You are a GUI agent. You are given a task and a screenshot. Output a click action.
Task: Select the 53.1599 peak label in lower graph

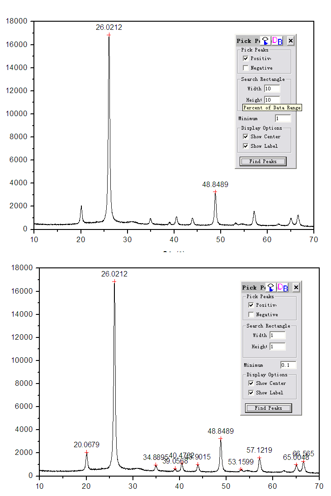(x=241, y=462)
